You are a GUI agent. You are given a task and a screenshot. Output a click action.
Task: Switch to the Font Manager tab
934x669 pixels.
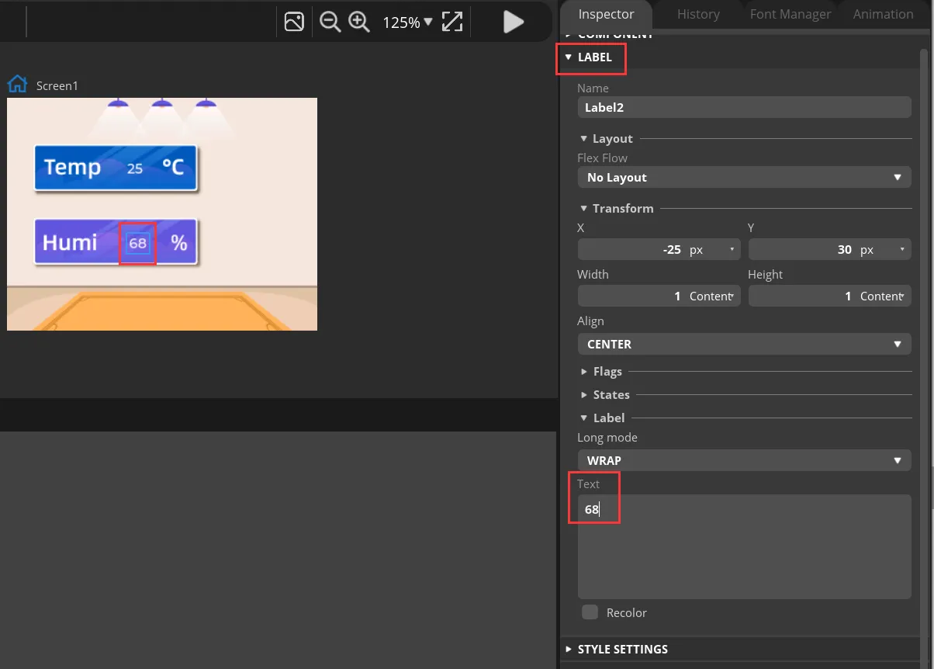pyautogui.click(x=790, y=14)
